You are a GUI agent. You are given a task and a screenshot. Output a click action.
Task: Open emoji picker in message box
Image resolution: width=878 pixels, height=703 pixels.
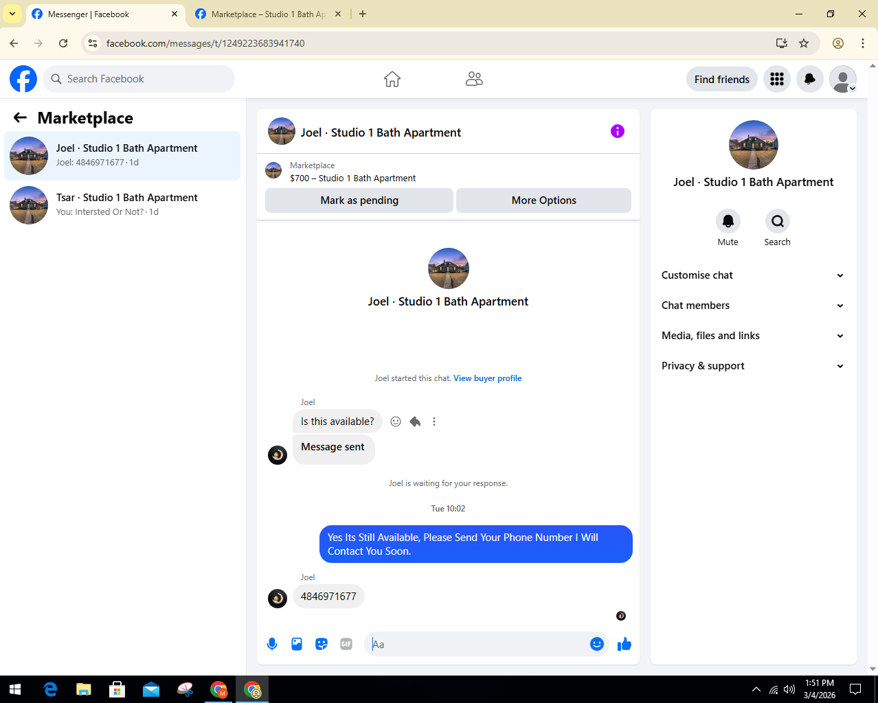click(x=597, y=644)
